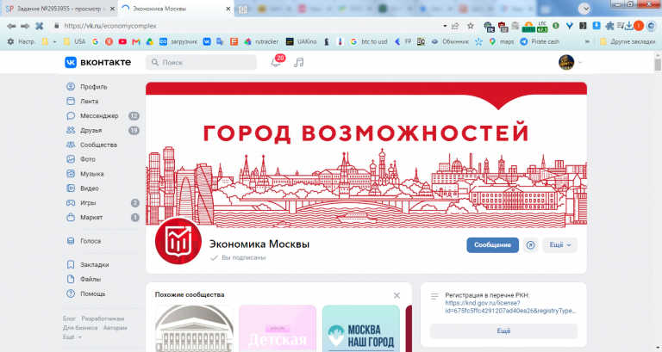Screen dimensions: 662x352
Task: Open Файлы in the sidebar
Action: pos(103,279)
